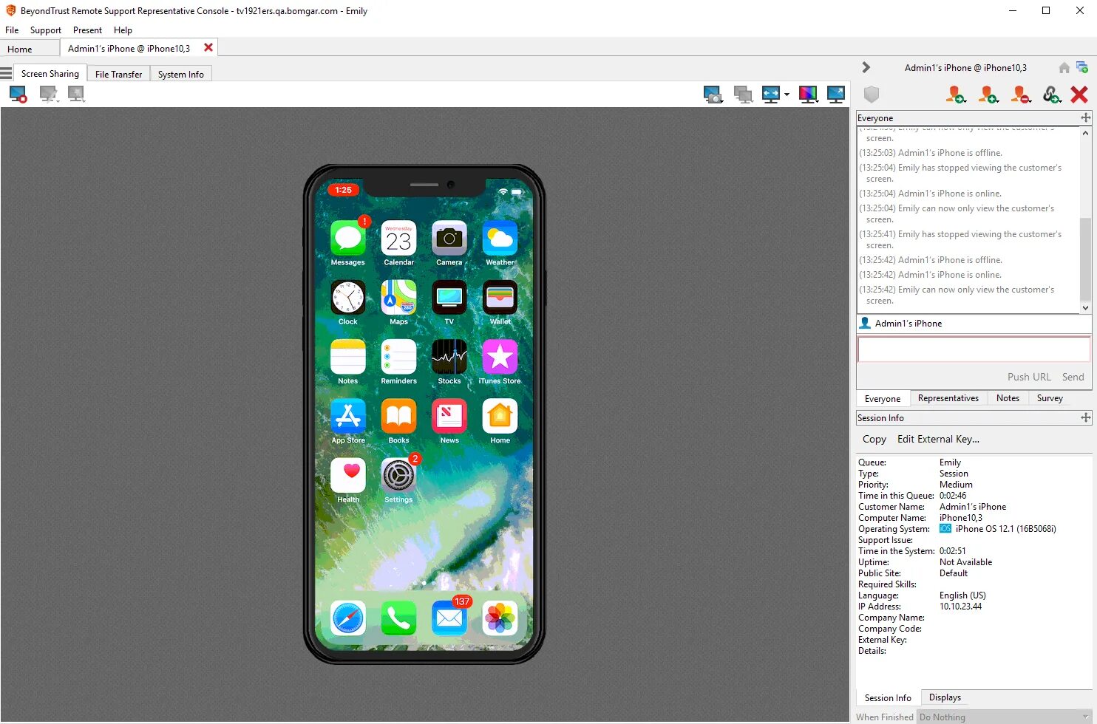Open the Notes tab
Image resolution: width=1097 pixels, height=724 pixels.
[1008, 398]
